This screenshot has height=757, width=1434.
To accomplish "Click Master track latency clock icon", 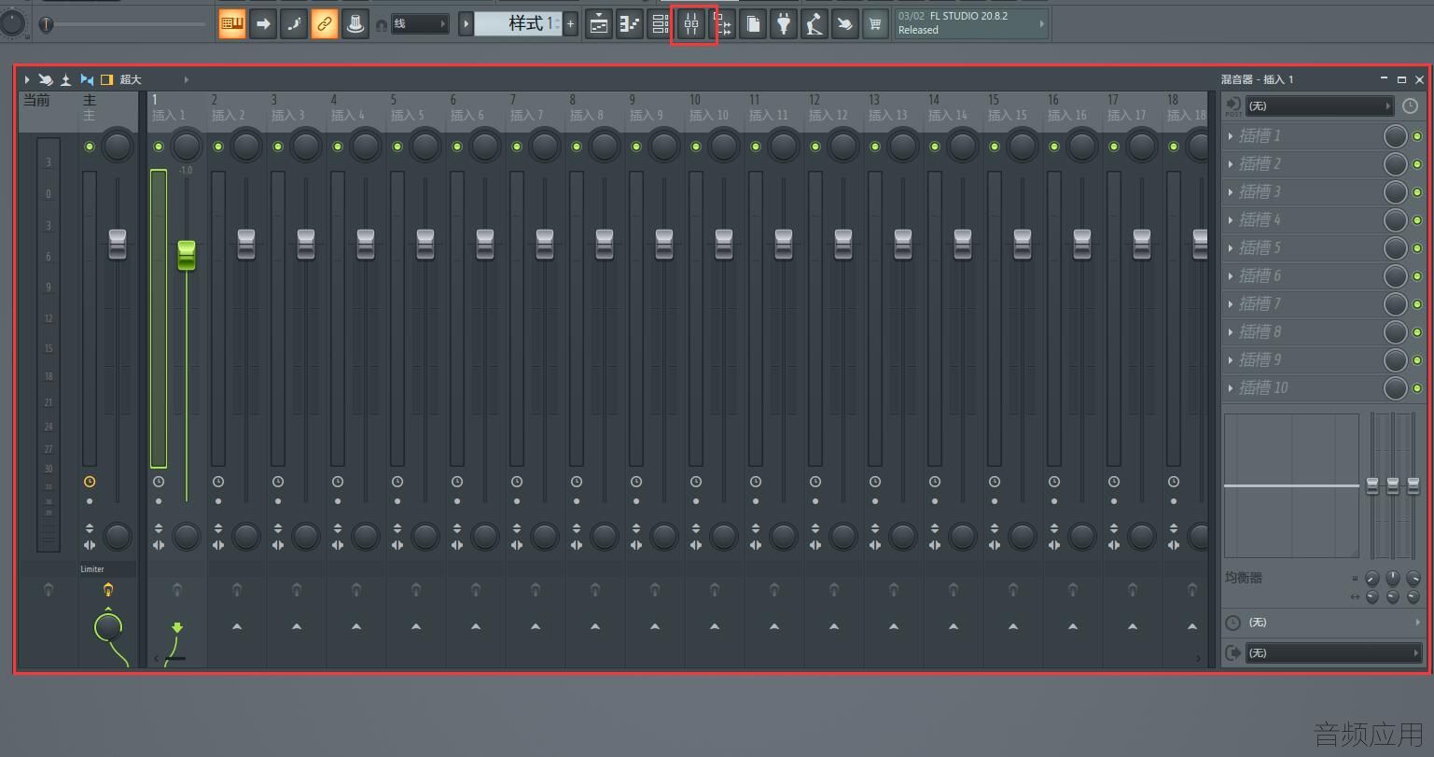I will (x=90, y=482).
